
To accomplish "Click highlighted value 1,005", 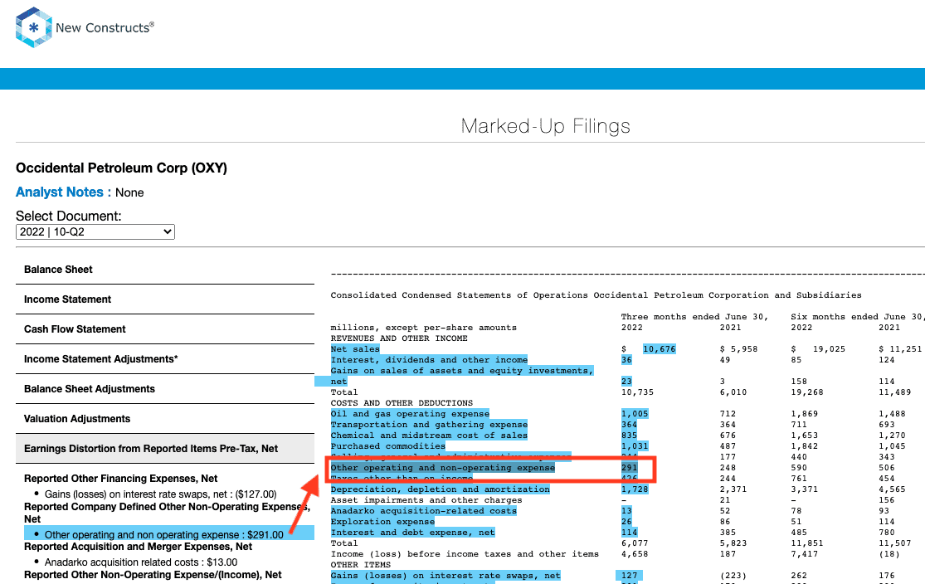I will [x=635, y=414].
